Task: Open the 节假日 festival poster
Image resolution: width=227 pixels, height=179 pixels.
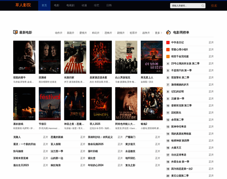Action: click(50, 104)
